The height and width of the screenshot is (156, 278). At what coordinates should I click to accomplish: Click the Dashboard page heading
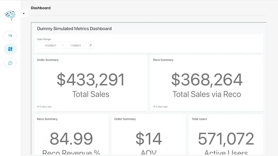tap(41, 8)
